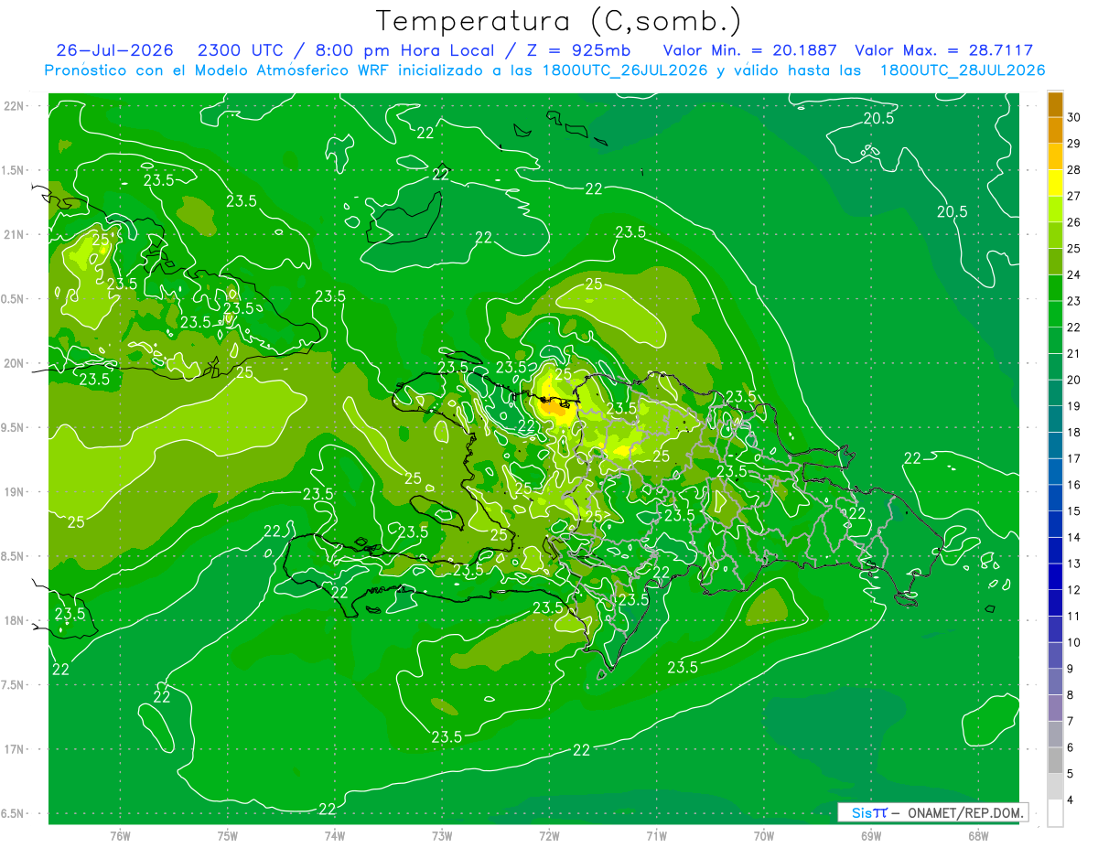Image resolution: width=1098 pixels, height=848 pixels.
Task: Click the '20N' latitude axis label
Action: click(14, 363)
